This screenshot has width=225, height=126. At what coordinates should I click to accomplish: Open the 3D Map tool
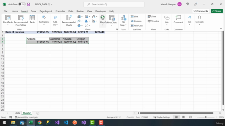click(123, 21)
